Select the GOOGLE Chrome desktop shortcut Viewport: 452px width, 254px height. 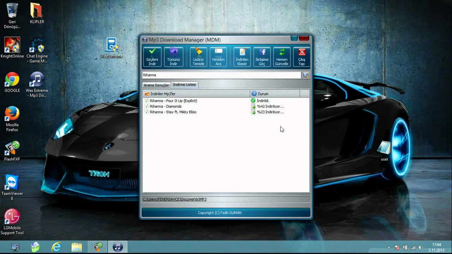12,82
